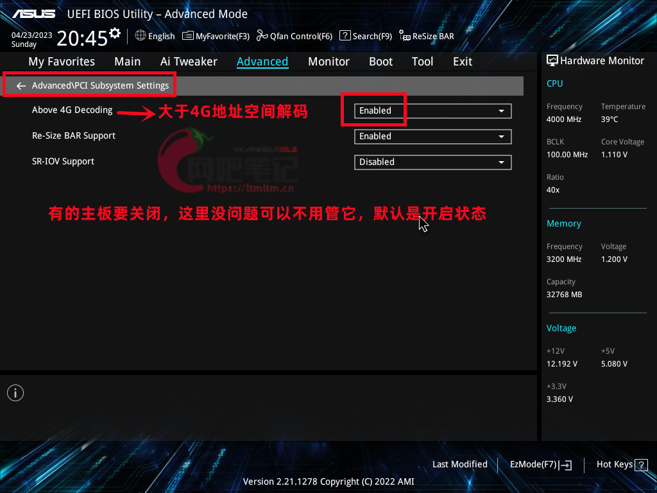
Task: Click capacity value 32768 MB
Action: click(x=564, y=294)
